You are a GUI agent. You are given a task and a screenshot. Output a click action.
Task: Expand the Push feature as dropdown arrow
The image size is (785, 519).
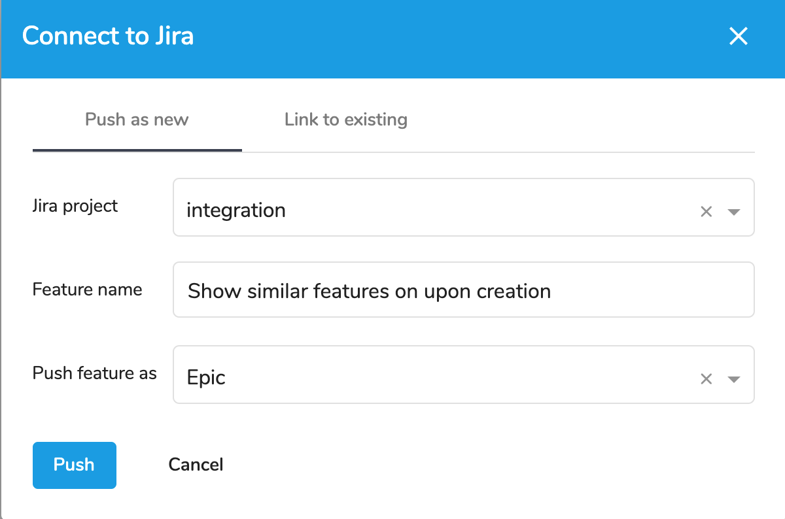click(734, 380)
